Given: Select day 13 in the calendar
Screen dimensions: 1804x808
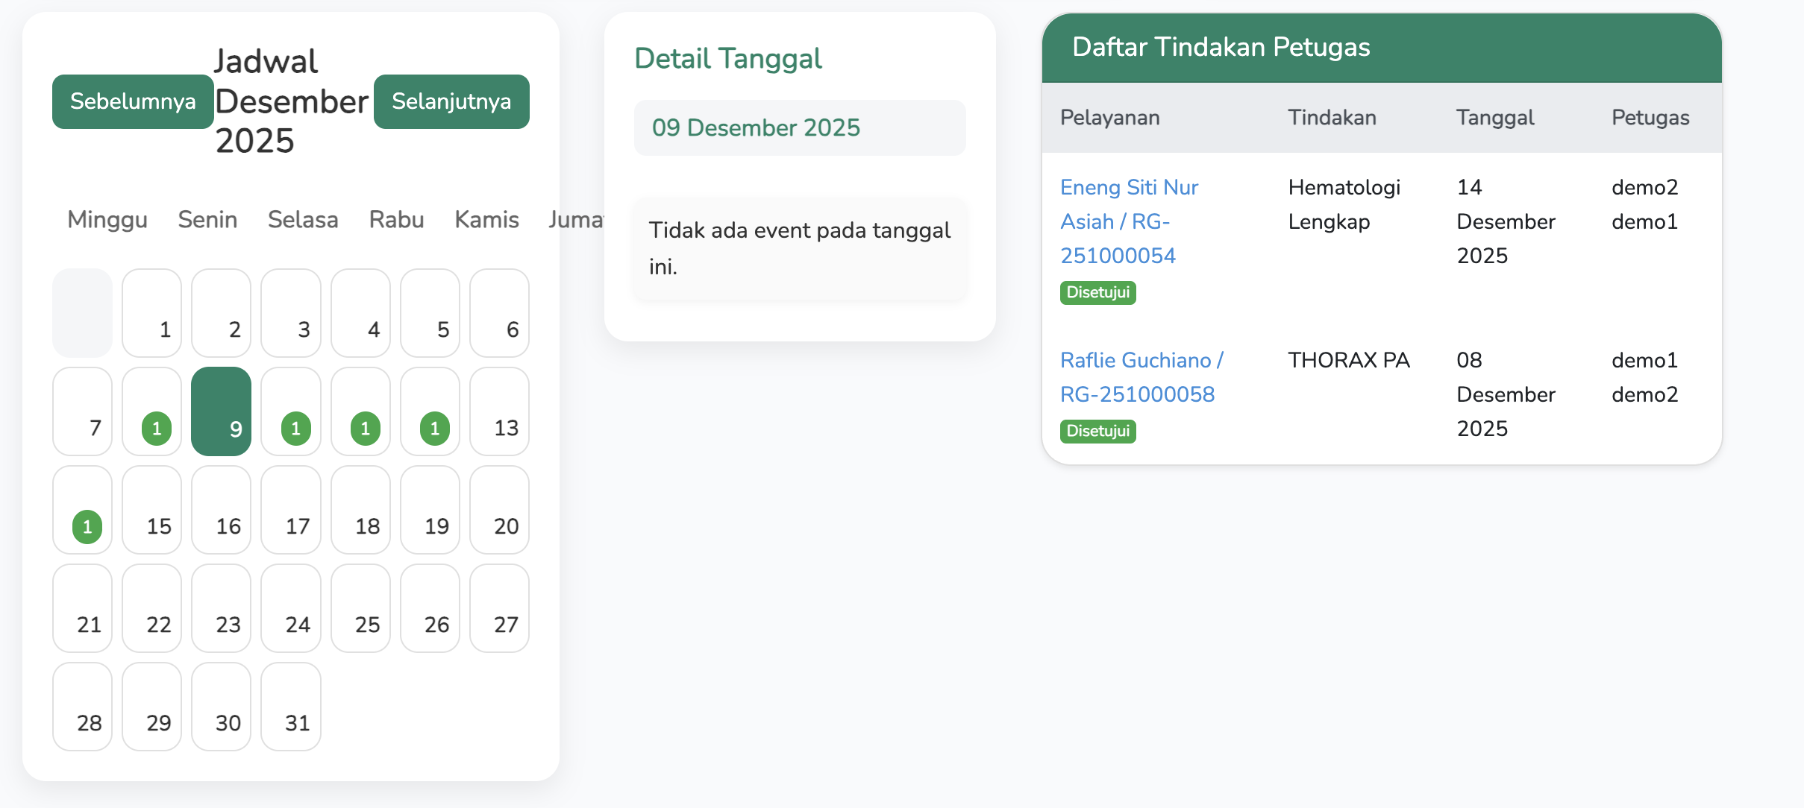Looking at the screenshot, I should point(499,411).
